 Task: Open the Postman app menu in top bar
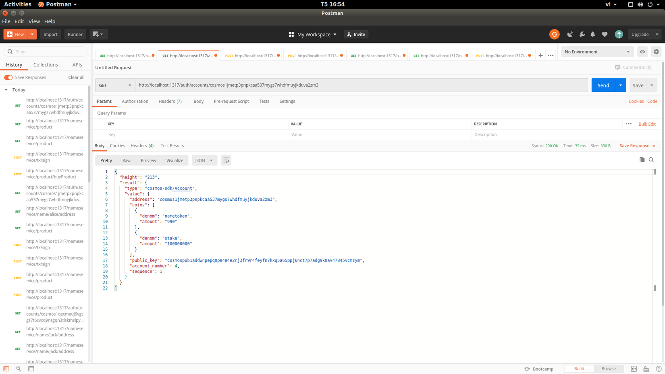click(x=58, y=4)
